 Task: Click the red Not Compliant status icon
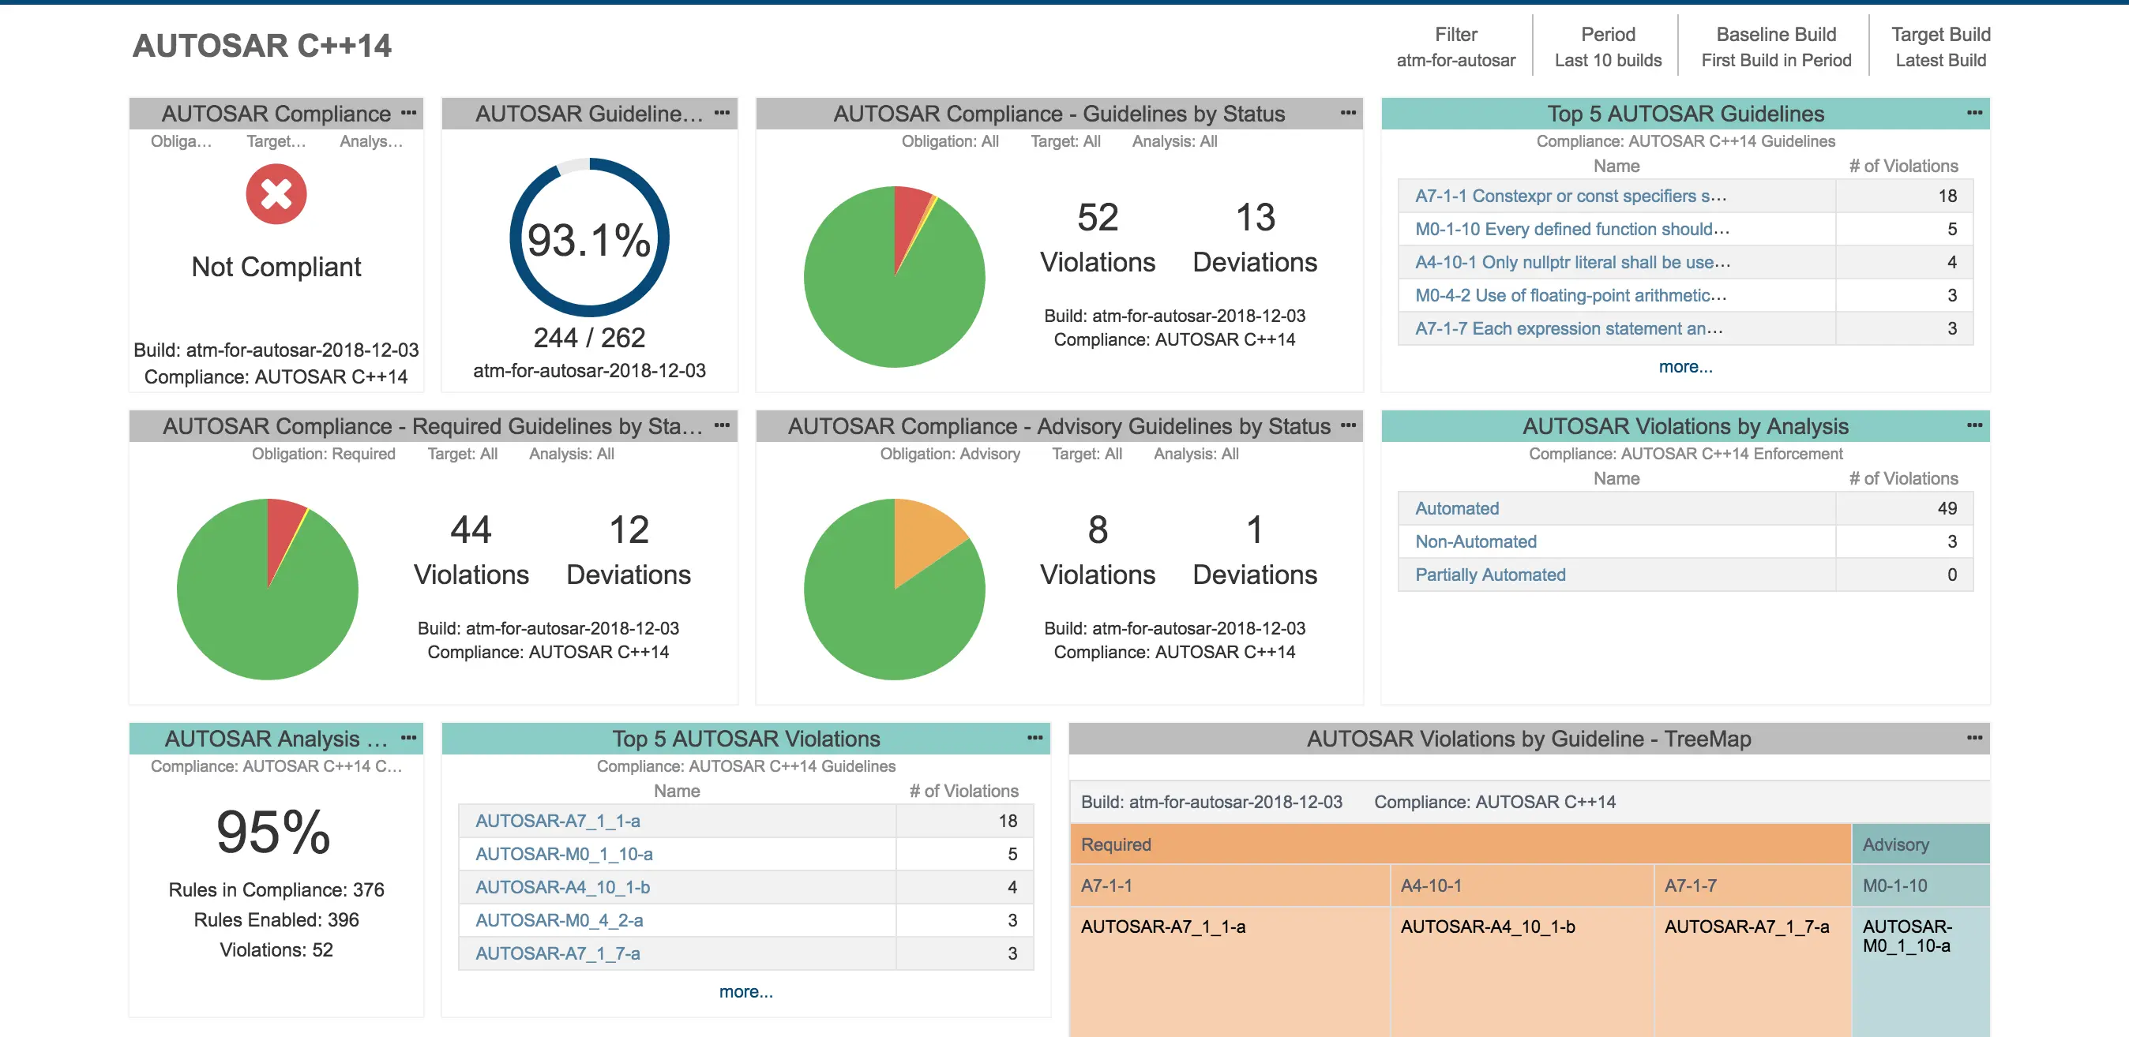click(x=276, y=195)
